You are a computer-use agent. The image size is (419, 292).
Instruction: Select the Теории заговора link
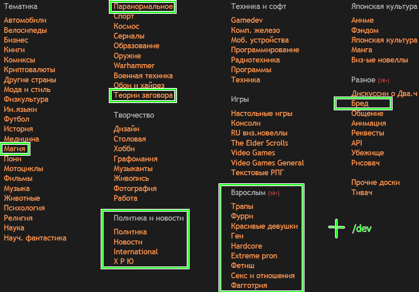[x=143, y=96]
